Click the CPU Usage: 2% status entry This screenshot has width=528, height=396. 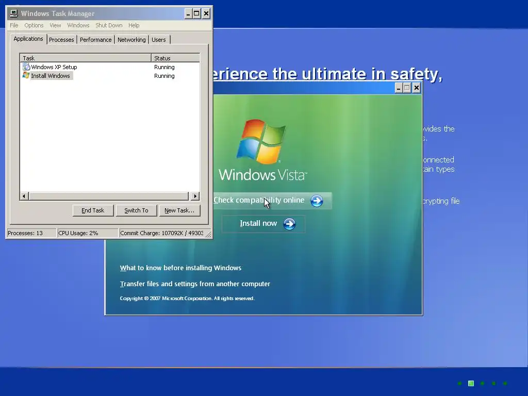click(87, 233)
